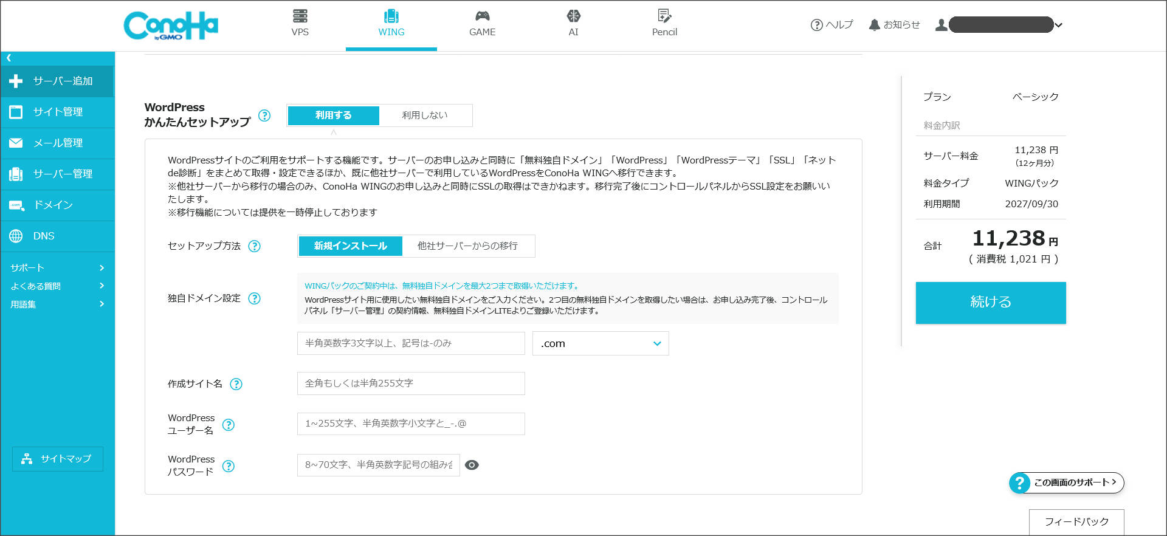
Task: Click help icon next to 独自ドメイン設定
Action: click(255, 298)
